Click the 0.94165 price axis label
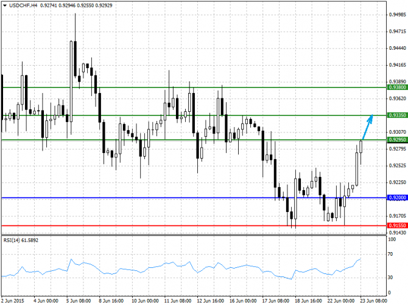 [x=398, y=65]
